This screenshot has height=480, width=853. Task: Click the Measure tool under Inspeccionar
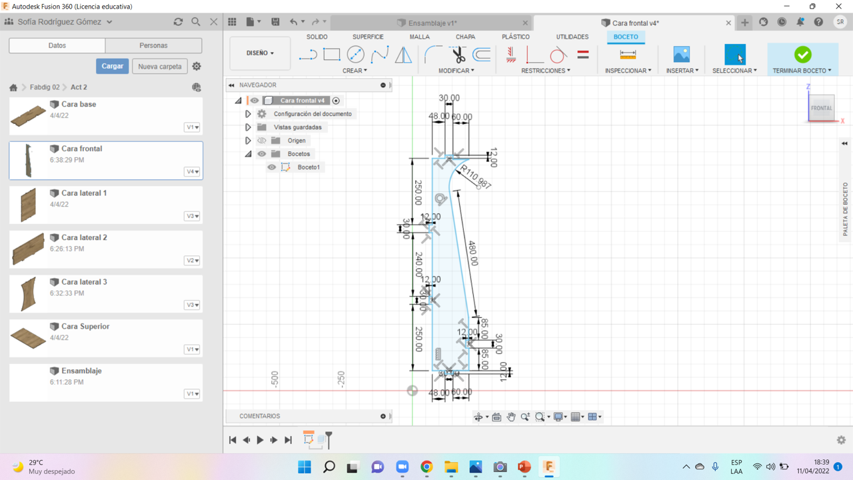tap(628, 55)
